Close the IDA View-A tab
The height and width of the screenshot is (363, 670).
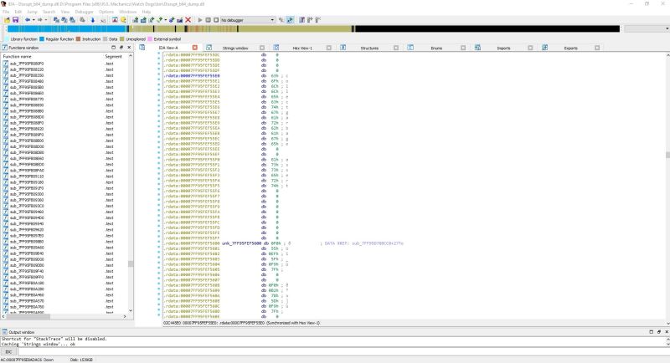coord(195,48)
